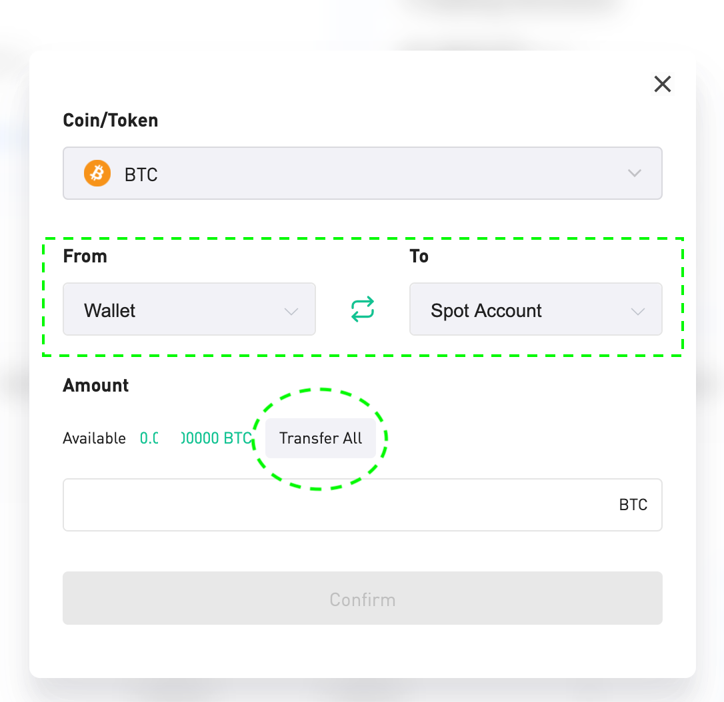
Task: Open the To Spot Account dropdown
Action: (535, 309)
